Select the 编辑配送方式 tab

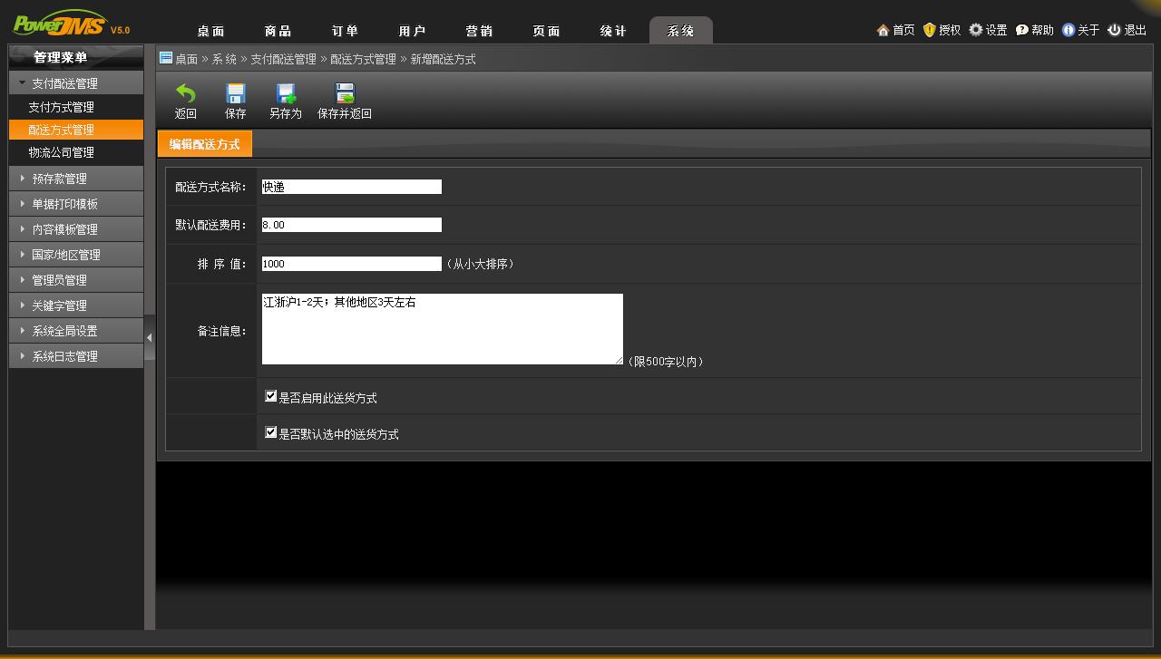click(x=205, y=144)
